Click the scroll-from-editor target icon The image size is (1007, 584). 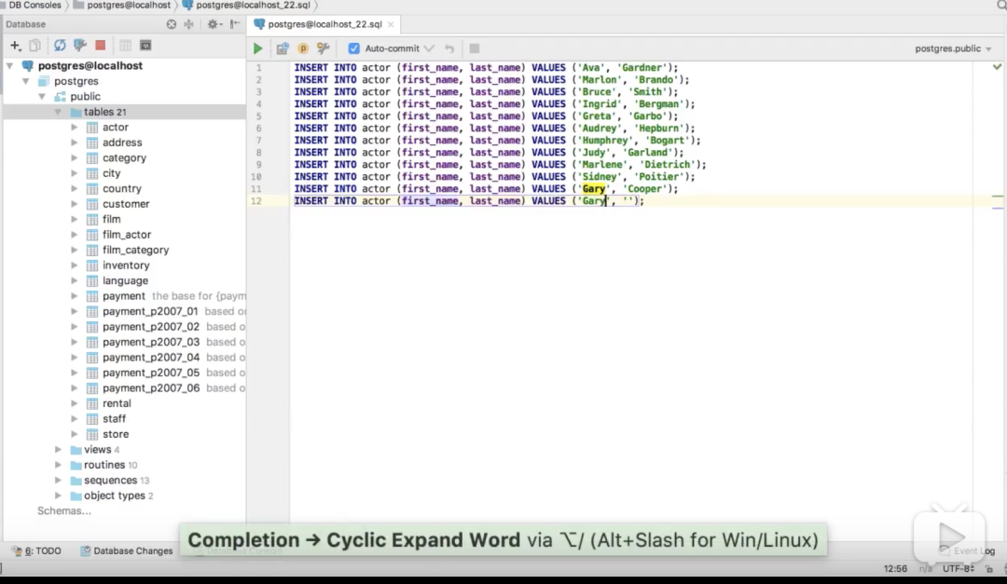[171, 24]
